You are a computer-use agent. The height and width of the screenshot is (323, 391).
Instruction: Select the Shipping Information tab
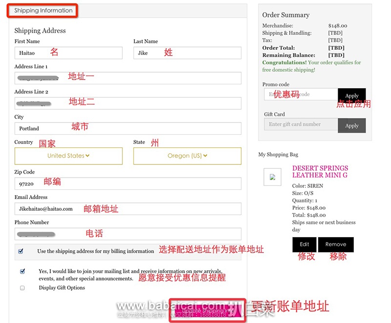click(x=43, y=11)
